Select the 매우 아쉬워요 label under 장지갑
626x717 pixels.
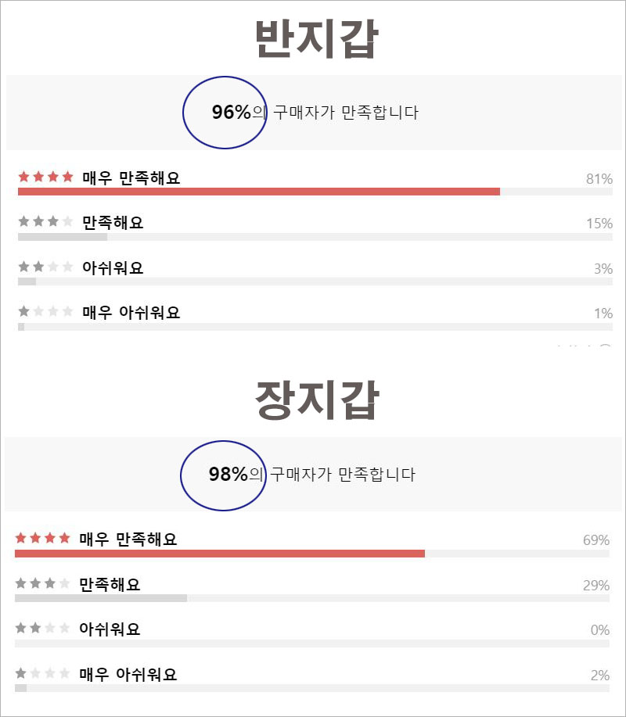pos(128,674)
